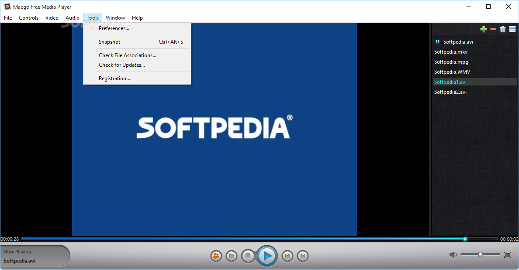Click the remaining time 00:00:02
Viewport: 519px width, 270px height.
pyautogui.click(x=509, y=239)
